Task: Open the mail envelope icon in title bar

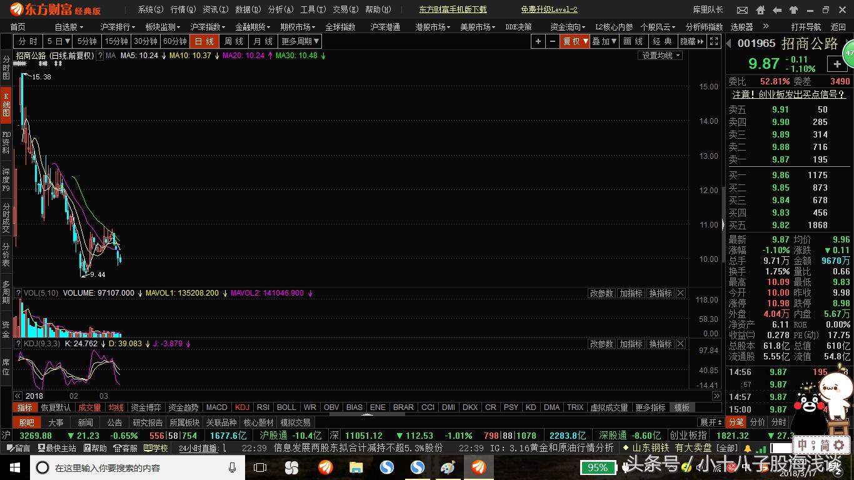Action: (x=742, y=10)
